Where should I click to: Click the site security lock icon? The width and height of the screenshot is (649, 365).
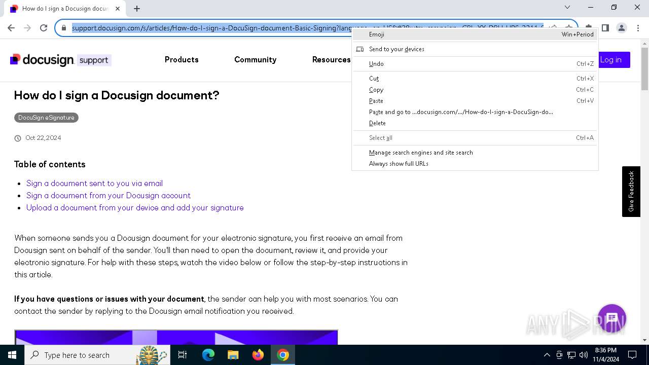click(x=64, y=28)
